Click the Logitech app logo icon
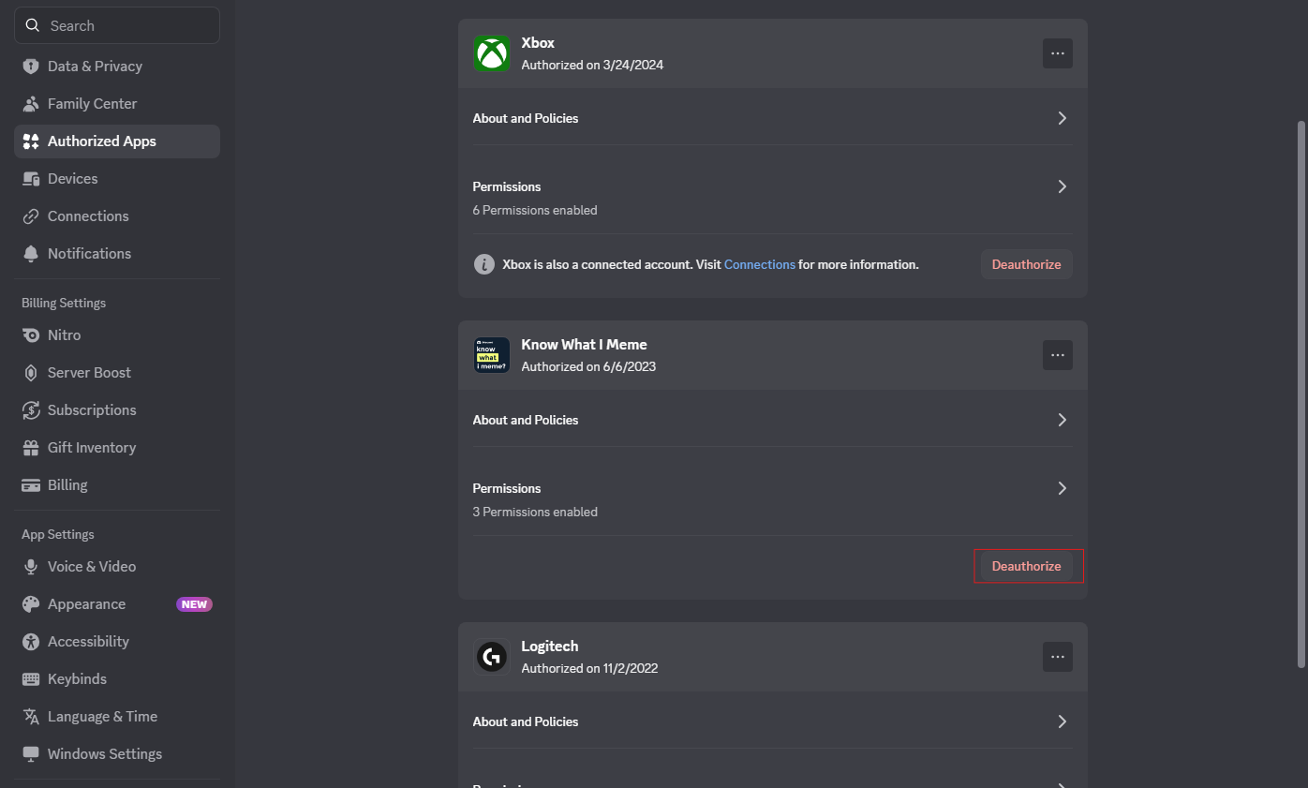Viewport: 1308px width, 788px height. pyautogui.click(x=491, y=657)
